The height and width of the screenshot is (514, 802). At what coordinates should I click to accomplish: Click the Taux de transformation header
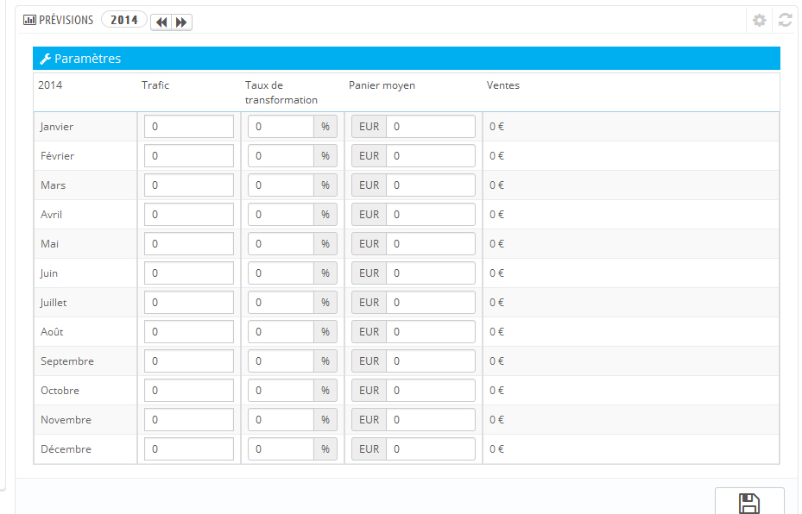click(281, 92)
